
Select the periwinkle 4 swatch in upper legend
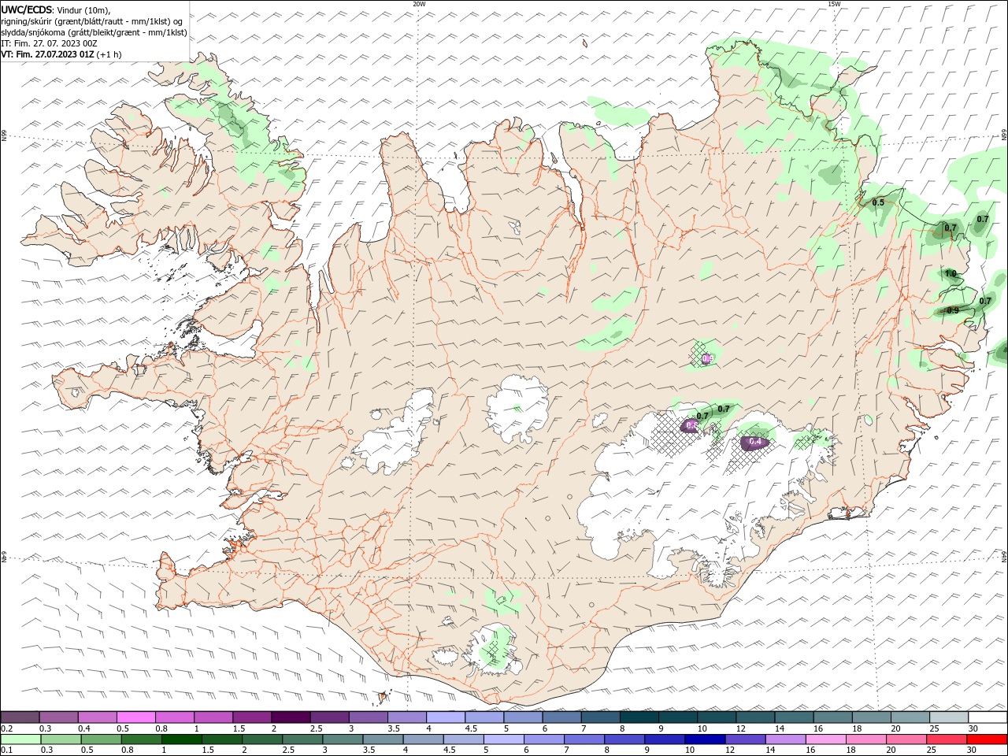click(446, 717)
